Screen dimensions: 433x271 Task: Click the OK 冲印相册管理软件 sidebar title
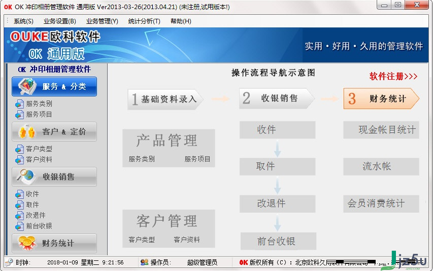[x=54, y=69]
